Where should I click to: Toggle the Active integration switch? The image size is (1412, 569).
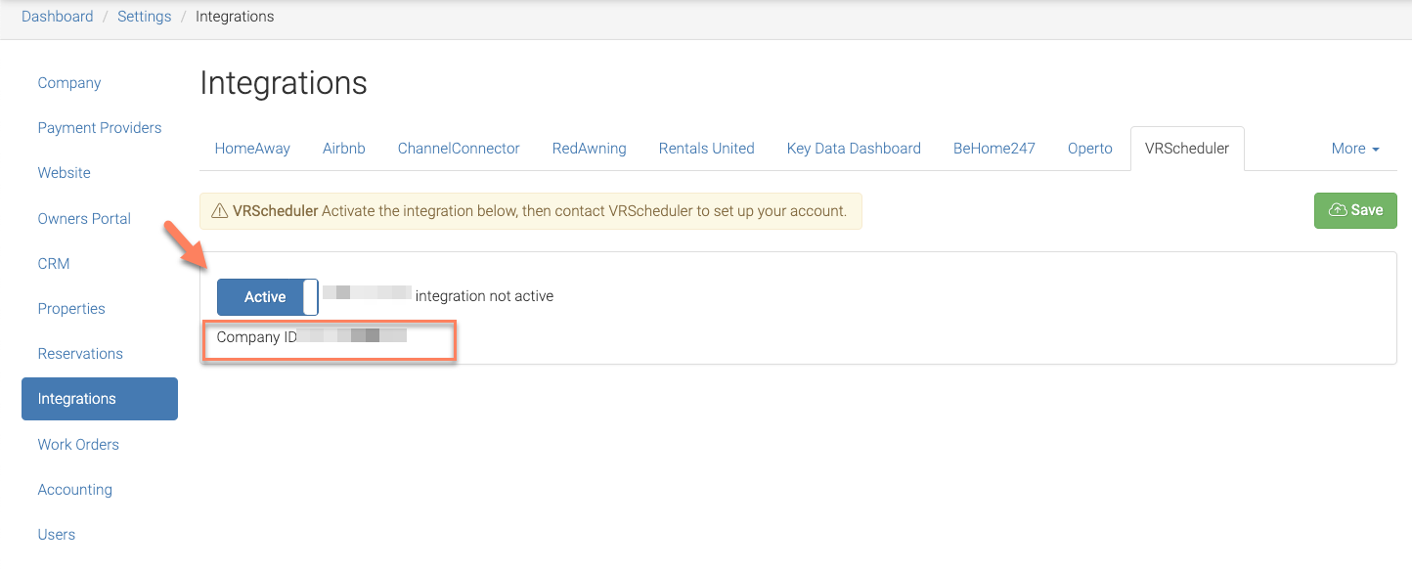coord(267,296)
